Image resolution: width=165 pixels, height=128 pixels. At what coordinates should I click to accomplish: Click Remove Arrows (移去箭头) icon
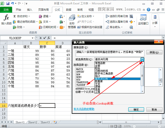[x=107, y=27]
